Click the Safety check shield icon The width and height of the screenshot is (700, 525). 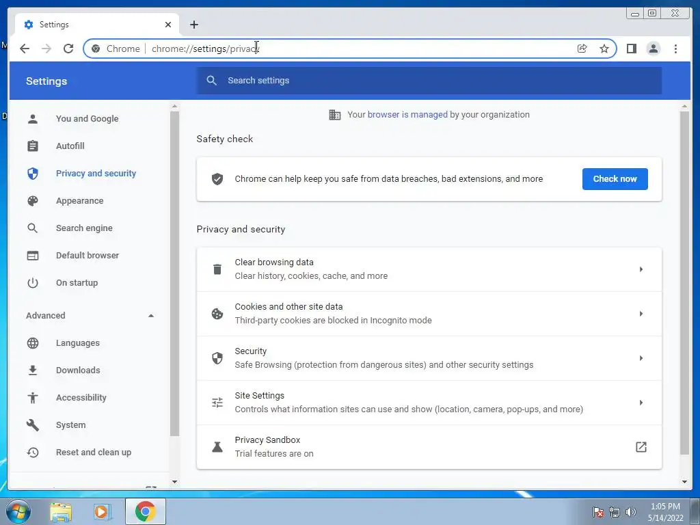point(217,179)
